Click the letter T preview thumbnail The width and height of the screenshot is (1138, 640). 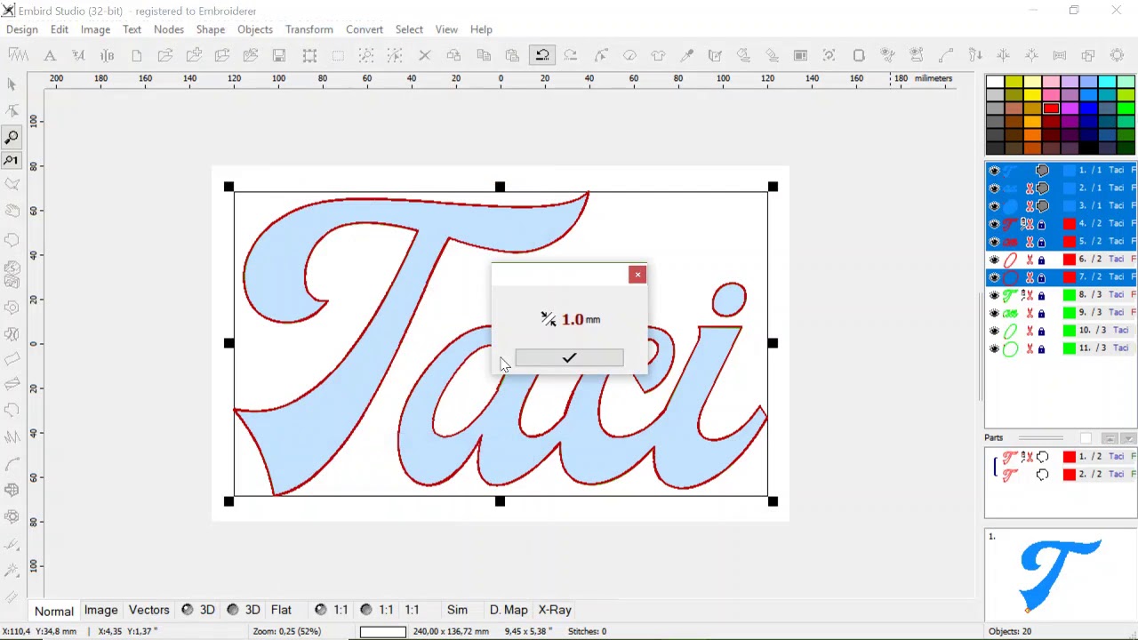(1061, 574)
